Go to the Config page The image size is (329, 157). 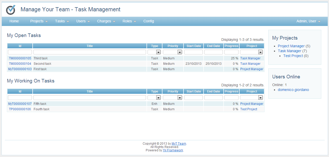[149, 21]
